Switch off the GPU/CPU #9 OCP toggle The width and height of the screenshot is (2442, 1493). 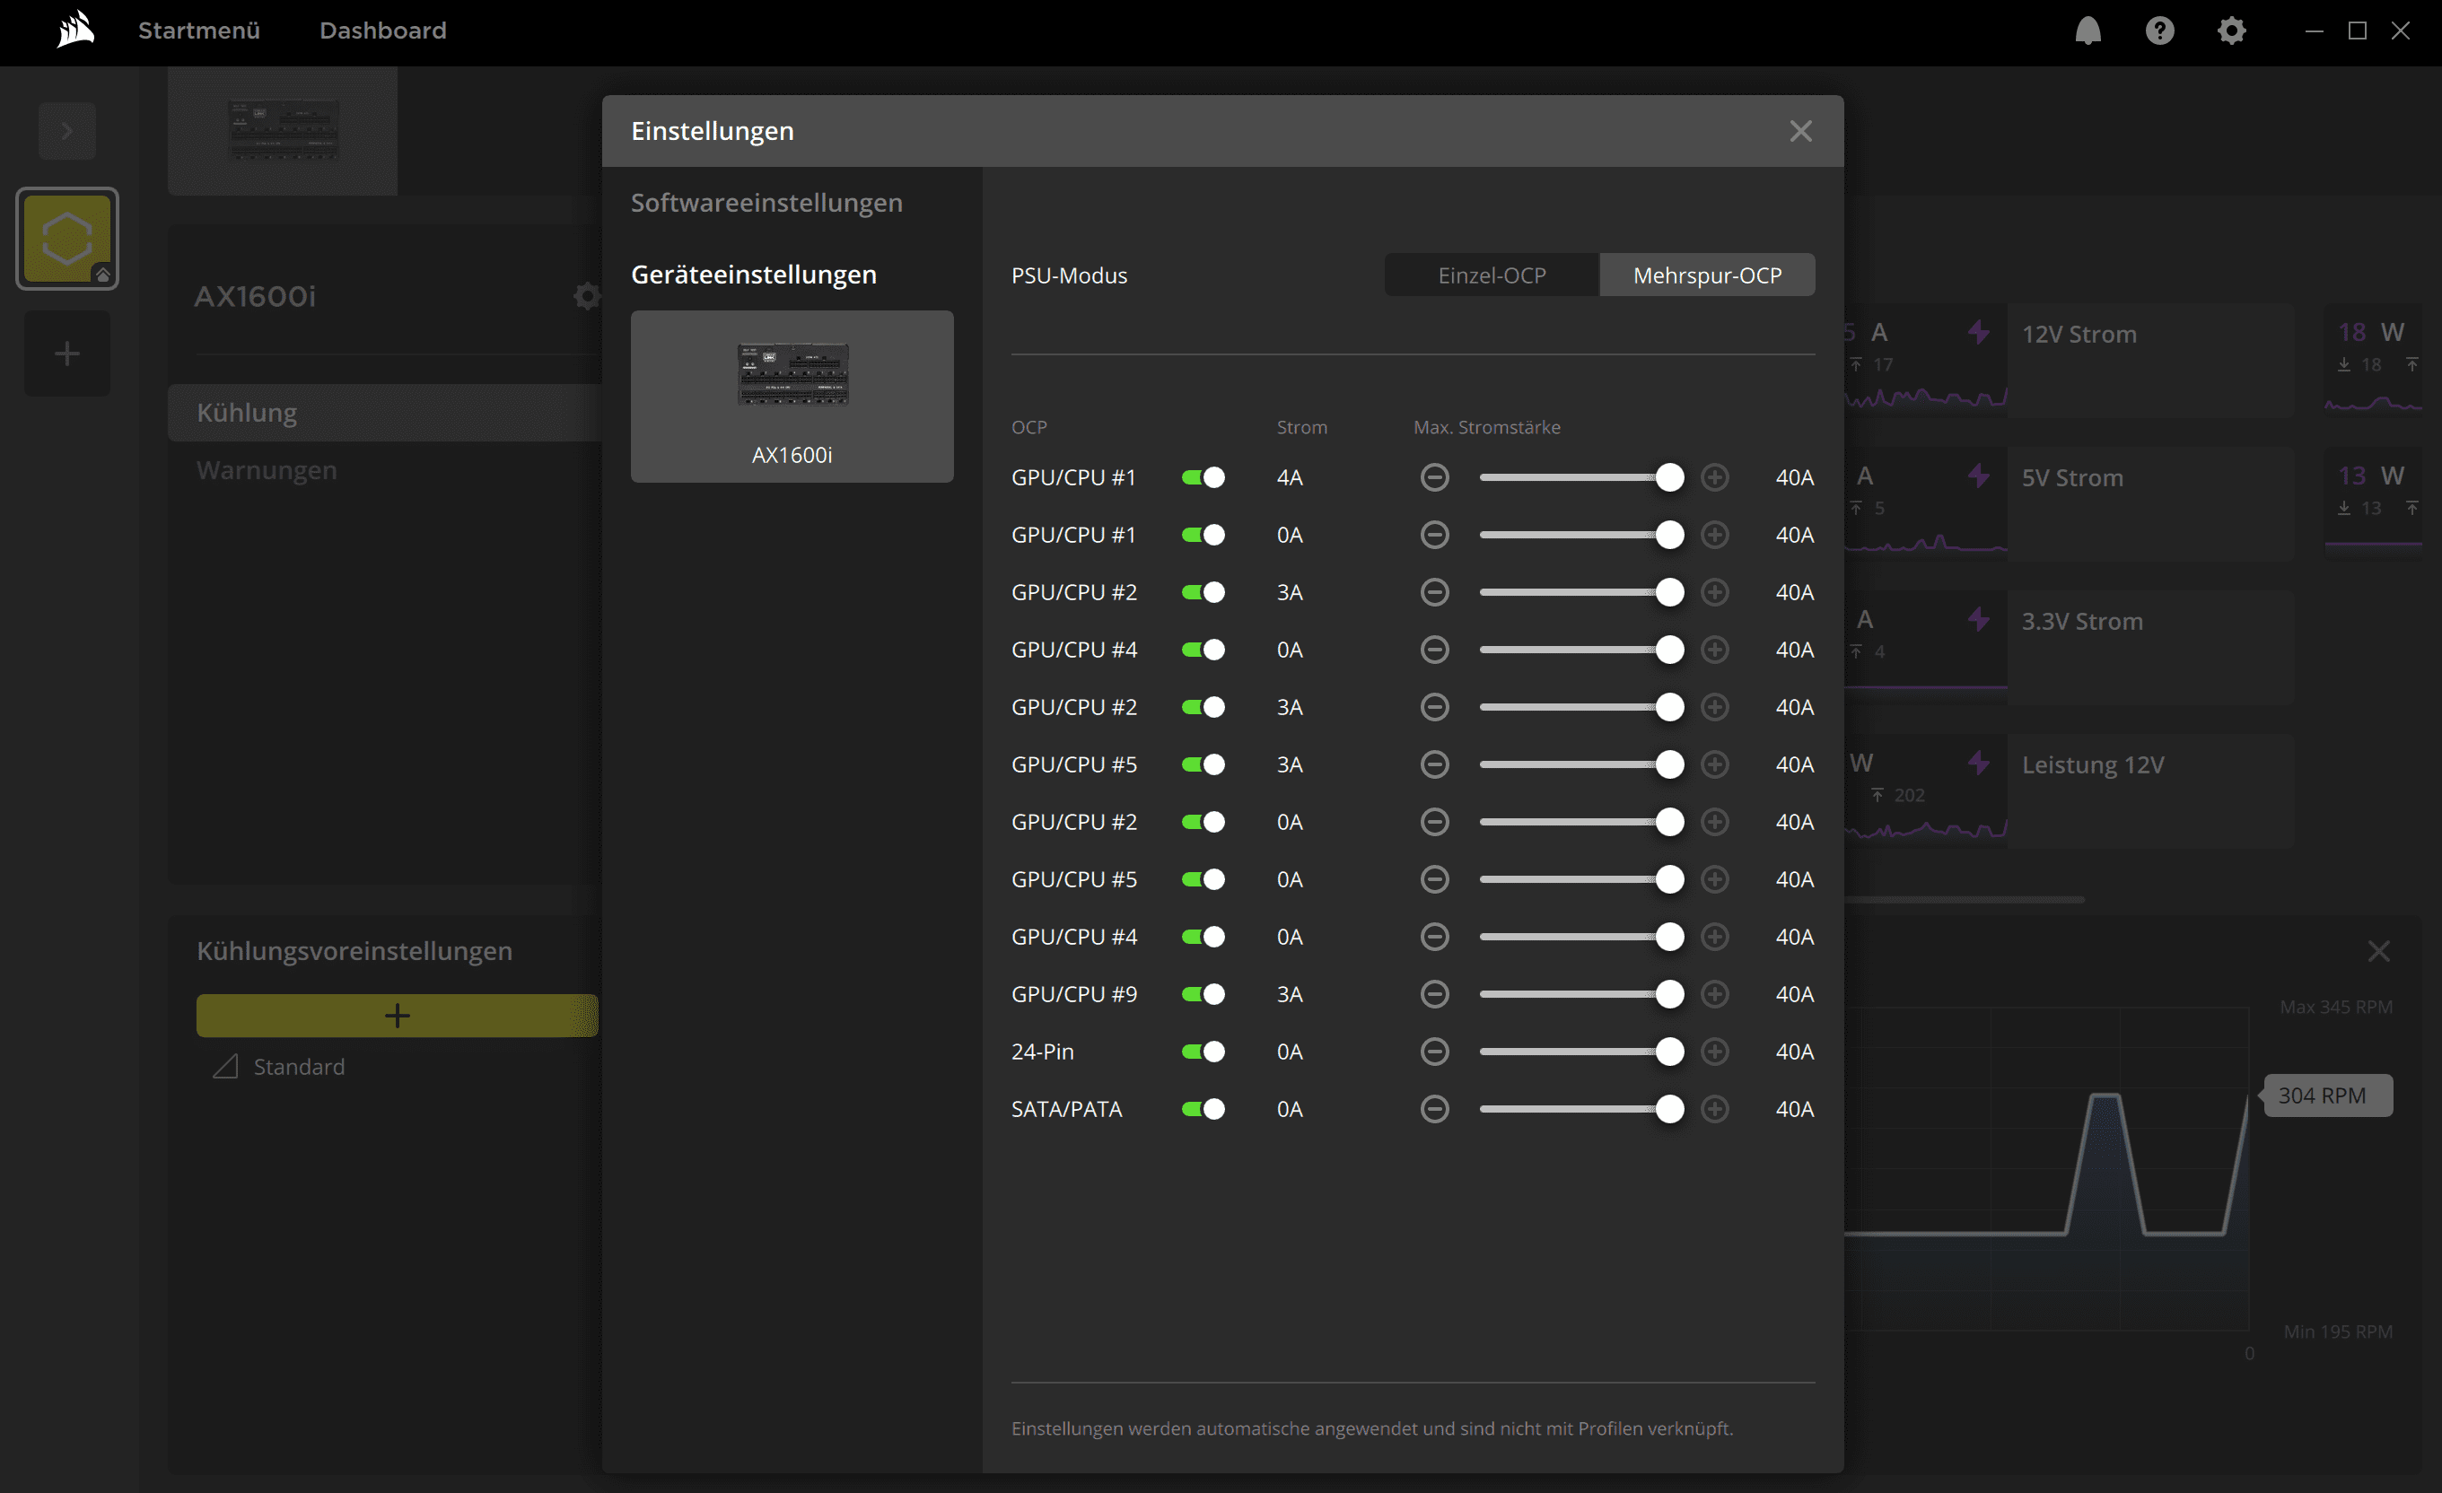[1203, 993]
